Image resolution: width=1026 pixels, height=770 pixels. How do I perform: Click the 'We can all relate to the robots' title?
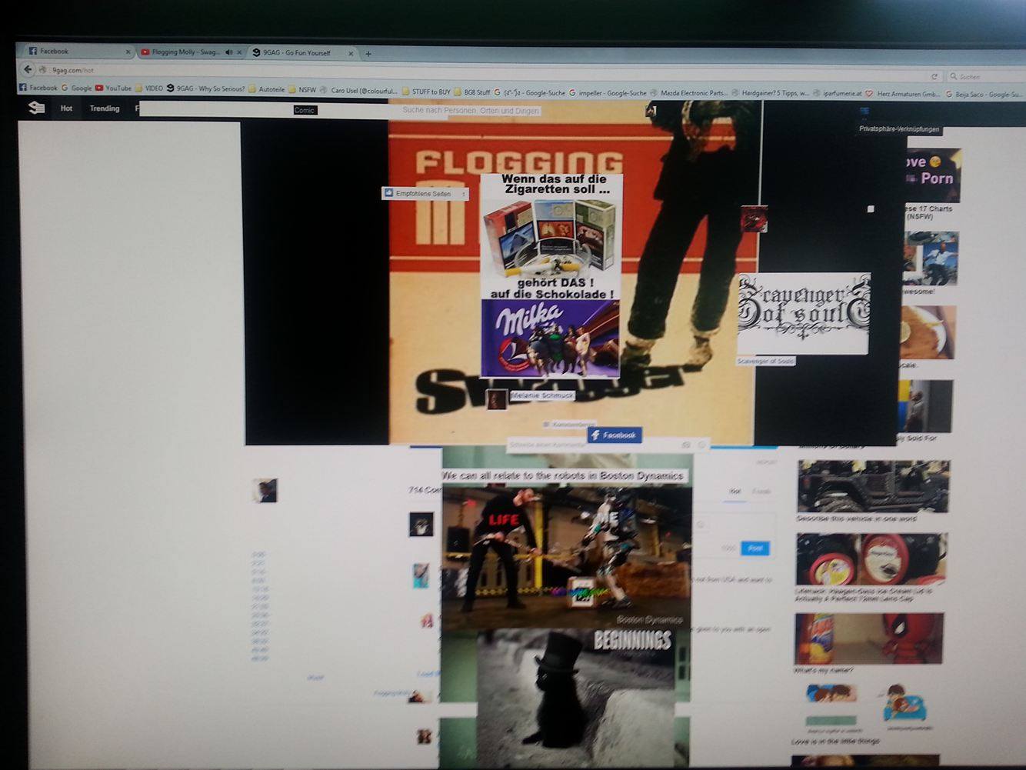pos(563,475)
